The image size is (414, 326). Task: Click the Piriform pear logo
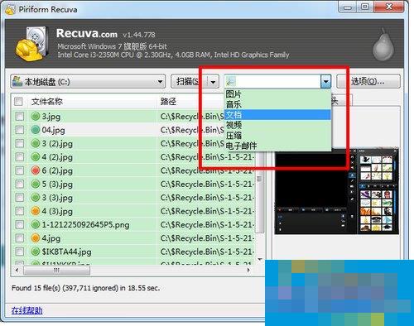coord(383,45)
